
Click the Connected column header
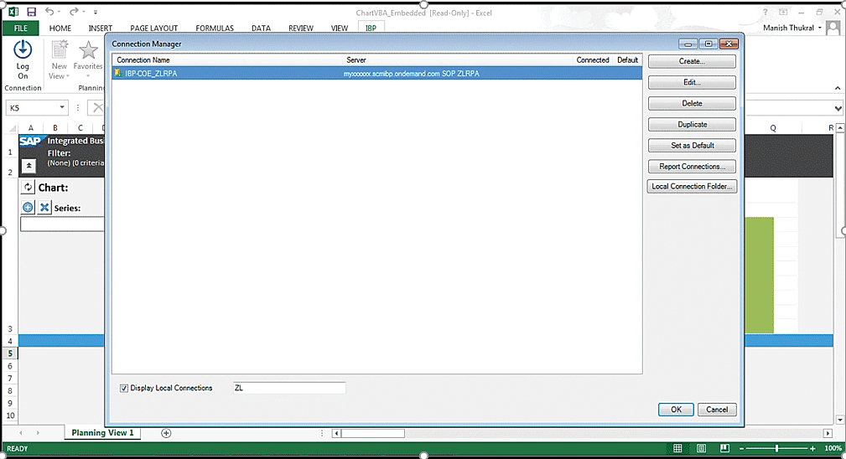593,59
